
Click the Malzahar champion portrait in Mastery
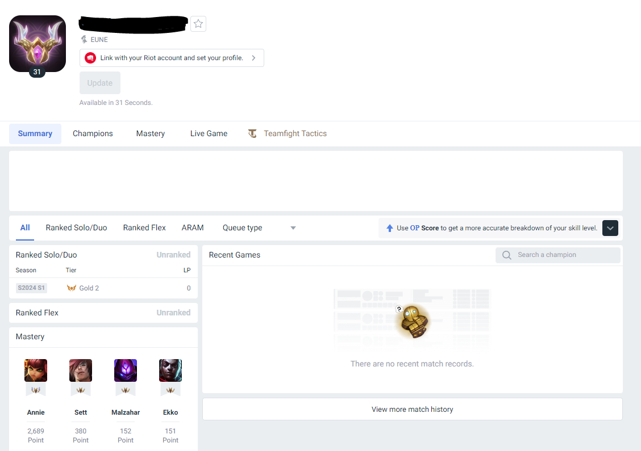(x=126, y=370)
